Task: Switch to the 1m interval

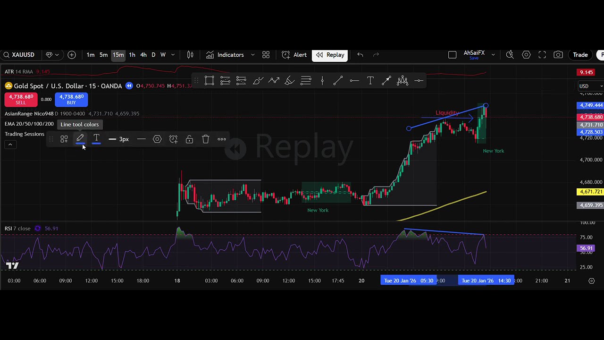Action: pos(91,55)
